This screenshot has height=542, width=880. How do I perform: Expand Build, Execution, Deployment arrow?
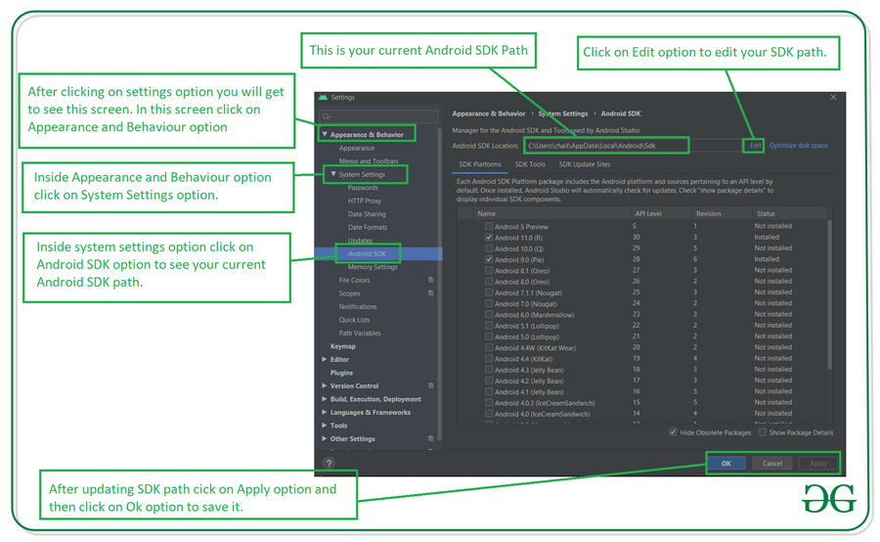pyautogui.click(x=325, y=399)
